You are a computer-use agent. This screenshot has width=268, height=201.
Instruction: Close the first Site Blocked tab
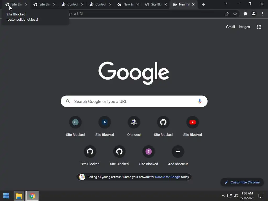(26, 4)
